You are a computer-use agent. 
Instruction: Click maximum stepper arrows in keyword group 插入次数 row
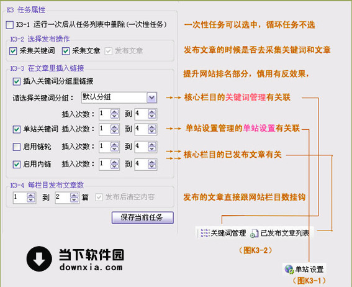pos(152,114)
